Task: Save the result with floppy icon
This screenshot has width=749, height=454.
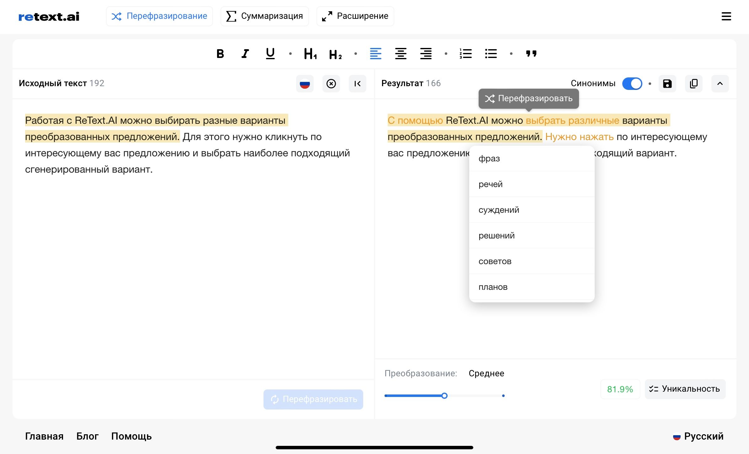Action: coord(667,84)
